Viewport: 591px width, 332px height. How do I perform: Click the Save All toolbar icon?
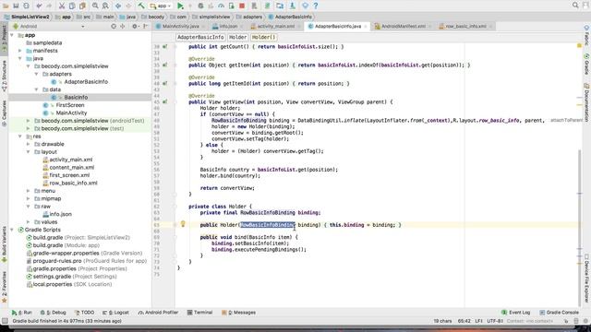click(x=16, y=6)
